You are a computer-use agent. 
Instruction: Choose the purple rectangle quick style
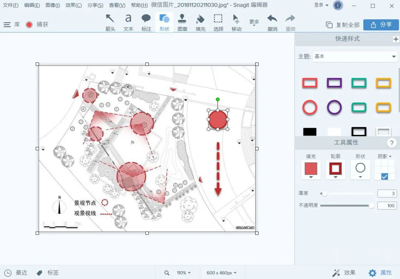334,83
